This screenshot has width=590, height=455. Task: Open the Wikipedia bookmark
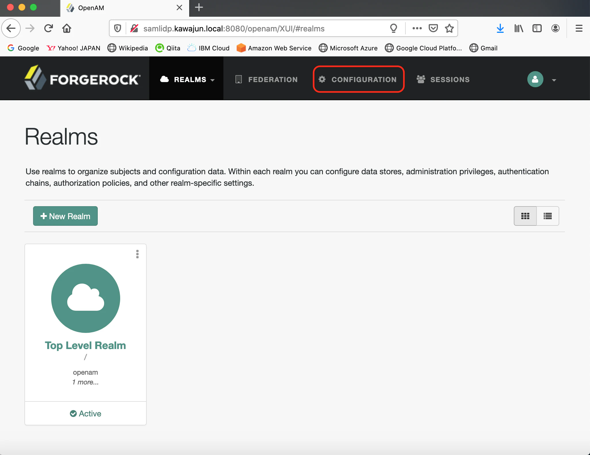coord(128,48)
